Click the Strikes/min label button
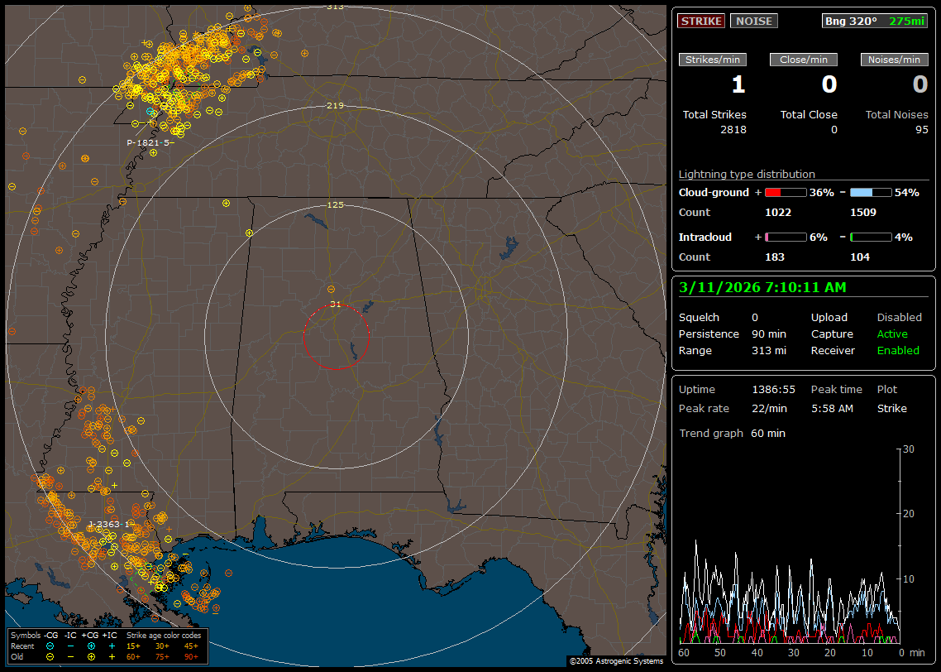Image resolution: width=941 pixels, height=672 pixels. pyautogui.click(x=713, y=60)
